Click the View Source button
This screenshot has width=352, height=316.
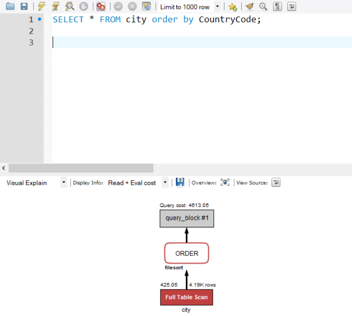tap(276, 182)
